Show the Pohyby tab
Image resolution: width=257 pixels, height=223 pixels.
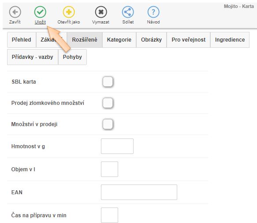72,57
